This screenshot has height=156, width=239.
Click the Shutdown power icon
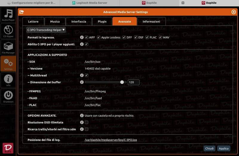tap(8, 96)
